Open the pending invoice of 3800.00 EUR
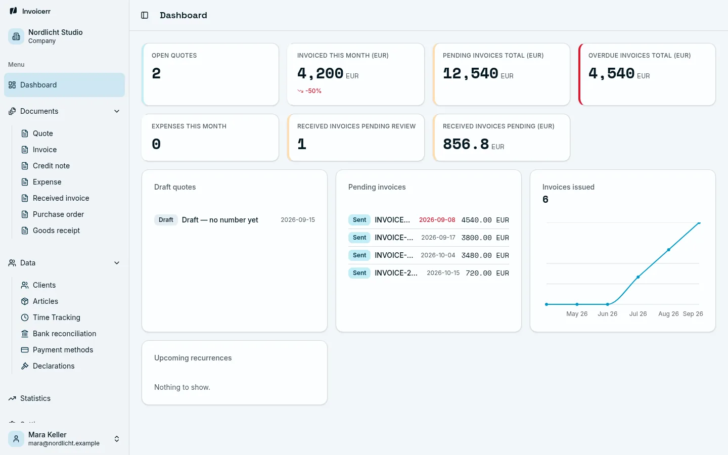 click(x=429, y=238)
